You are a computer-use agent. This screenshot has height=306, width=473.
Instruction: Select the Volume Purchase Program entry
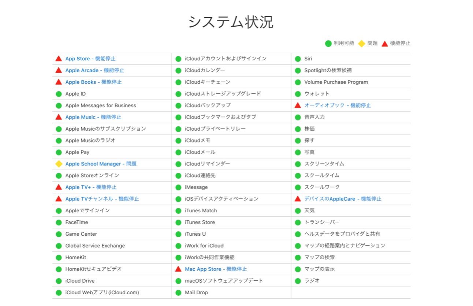coord(336,82)
